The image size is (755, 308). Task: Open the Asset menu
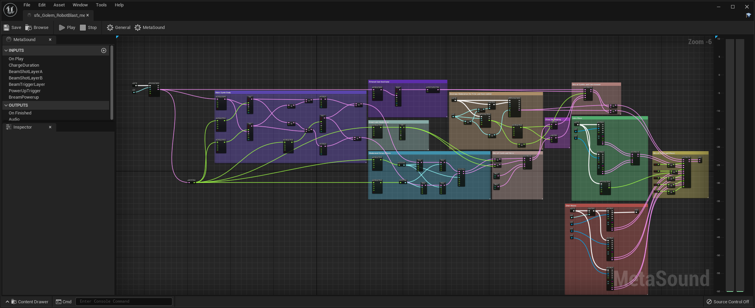click(x=59, y=5)
